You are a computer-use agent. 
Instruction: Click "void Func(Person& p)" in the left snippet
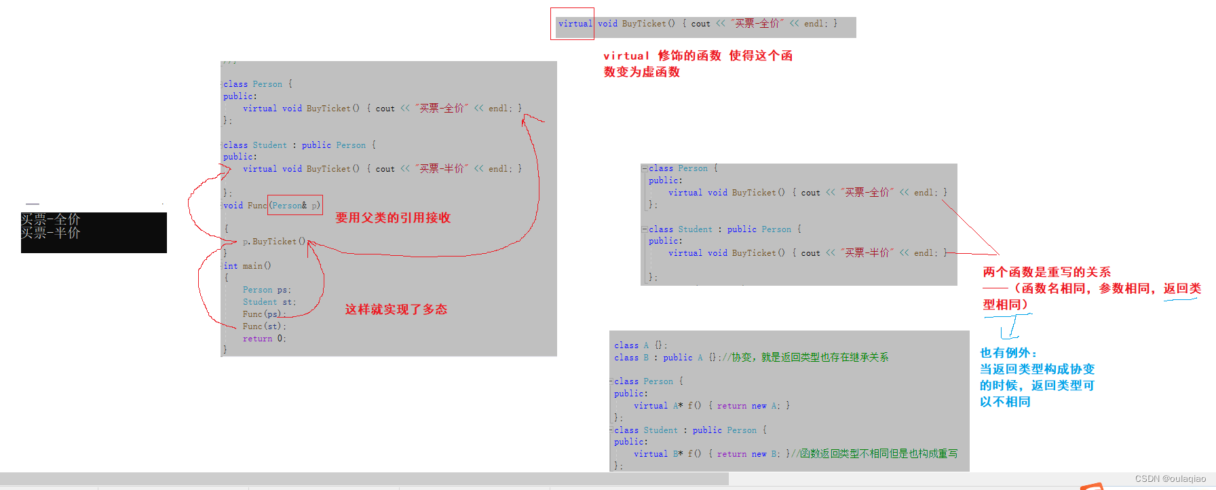click(x=272, y=206)
